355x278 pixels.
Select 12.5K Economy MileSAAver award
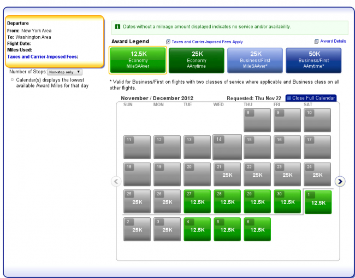pyautogui.click(x=137, y=60)
